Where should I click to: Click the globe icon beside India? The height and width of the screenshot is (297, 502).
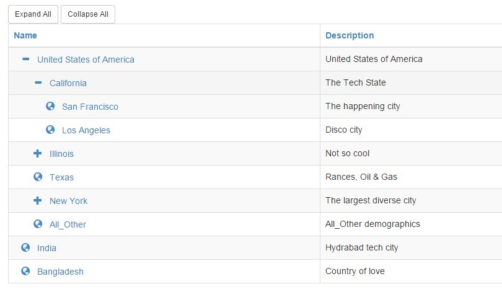[25, 247]
